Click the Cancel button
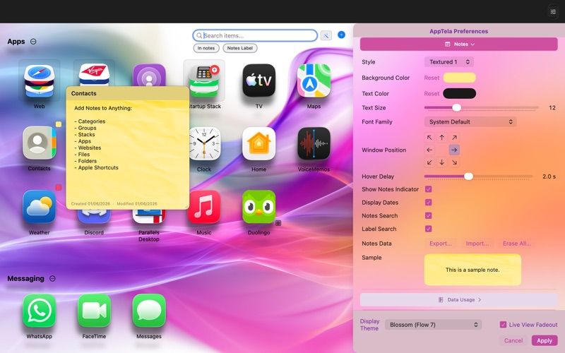The height and width of the screenshot is (353, 565). pos(513,340)
